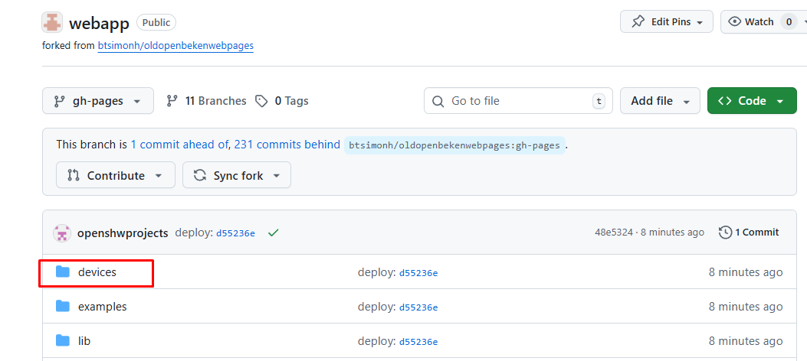The height and width of the screenshot is (361, 807).
Task: Click the branch icon in gh-pages selector
Action: coord(60,101)
